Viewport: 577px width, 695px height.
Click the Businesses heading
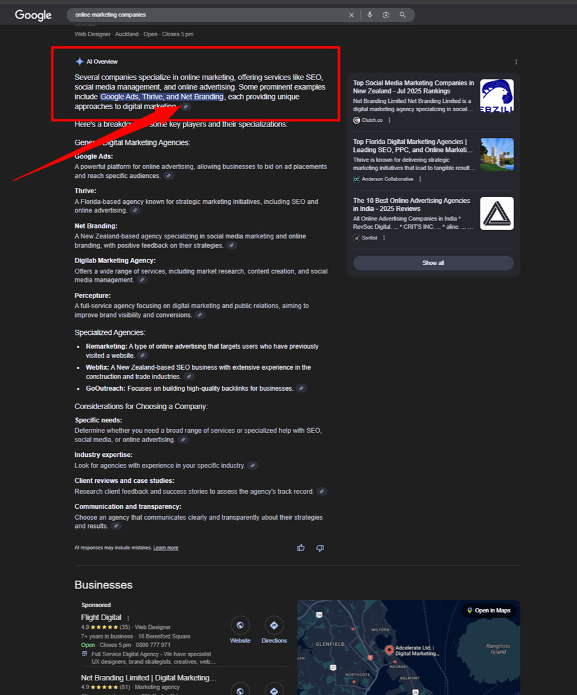coord(104,584)
